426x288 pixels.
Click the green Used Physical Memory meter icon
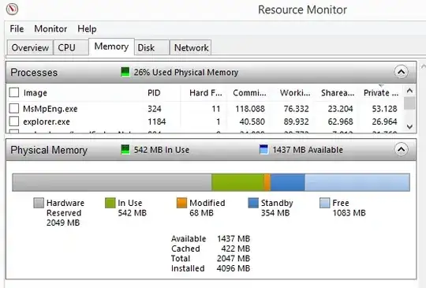(125, 72)
